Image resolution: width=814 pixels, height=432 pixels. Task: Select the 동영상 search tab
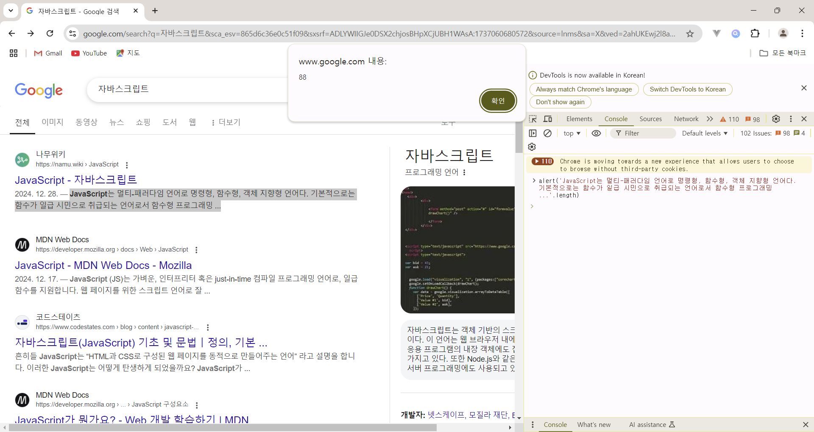pos(86,122)
